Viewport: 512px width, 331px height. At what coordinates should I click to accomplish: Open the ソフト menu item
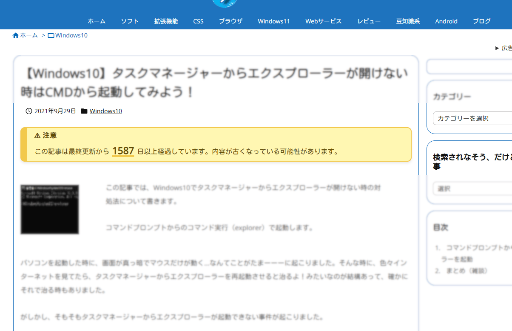130,21
